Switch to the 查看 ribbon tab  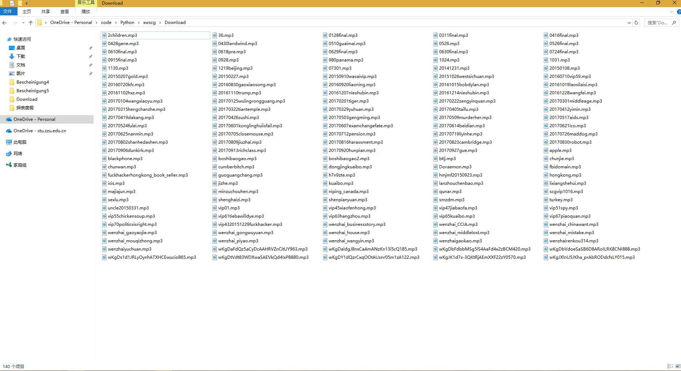tap(64, 11)
